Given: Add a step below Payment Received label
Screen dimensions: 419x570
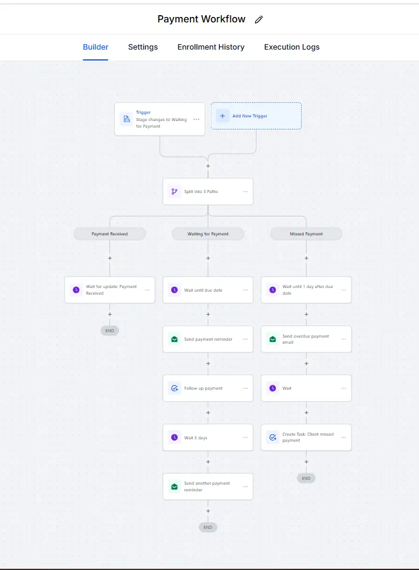Looking at the screenshot, I should pyautogui.click(x=109, y=258).
